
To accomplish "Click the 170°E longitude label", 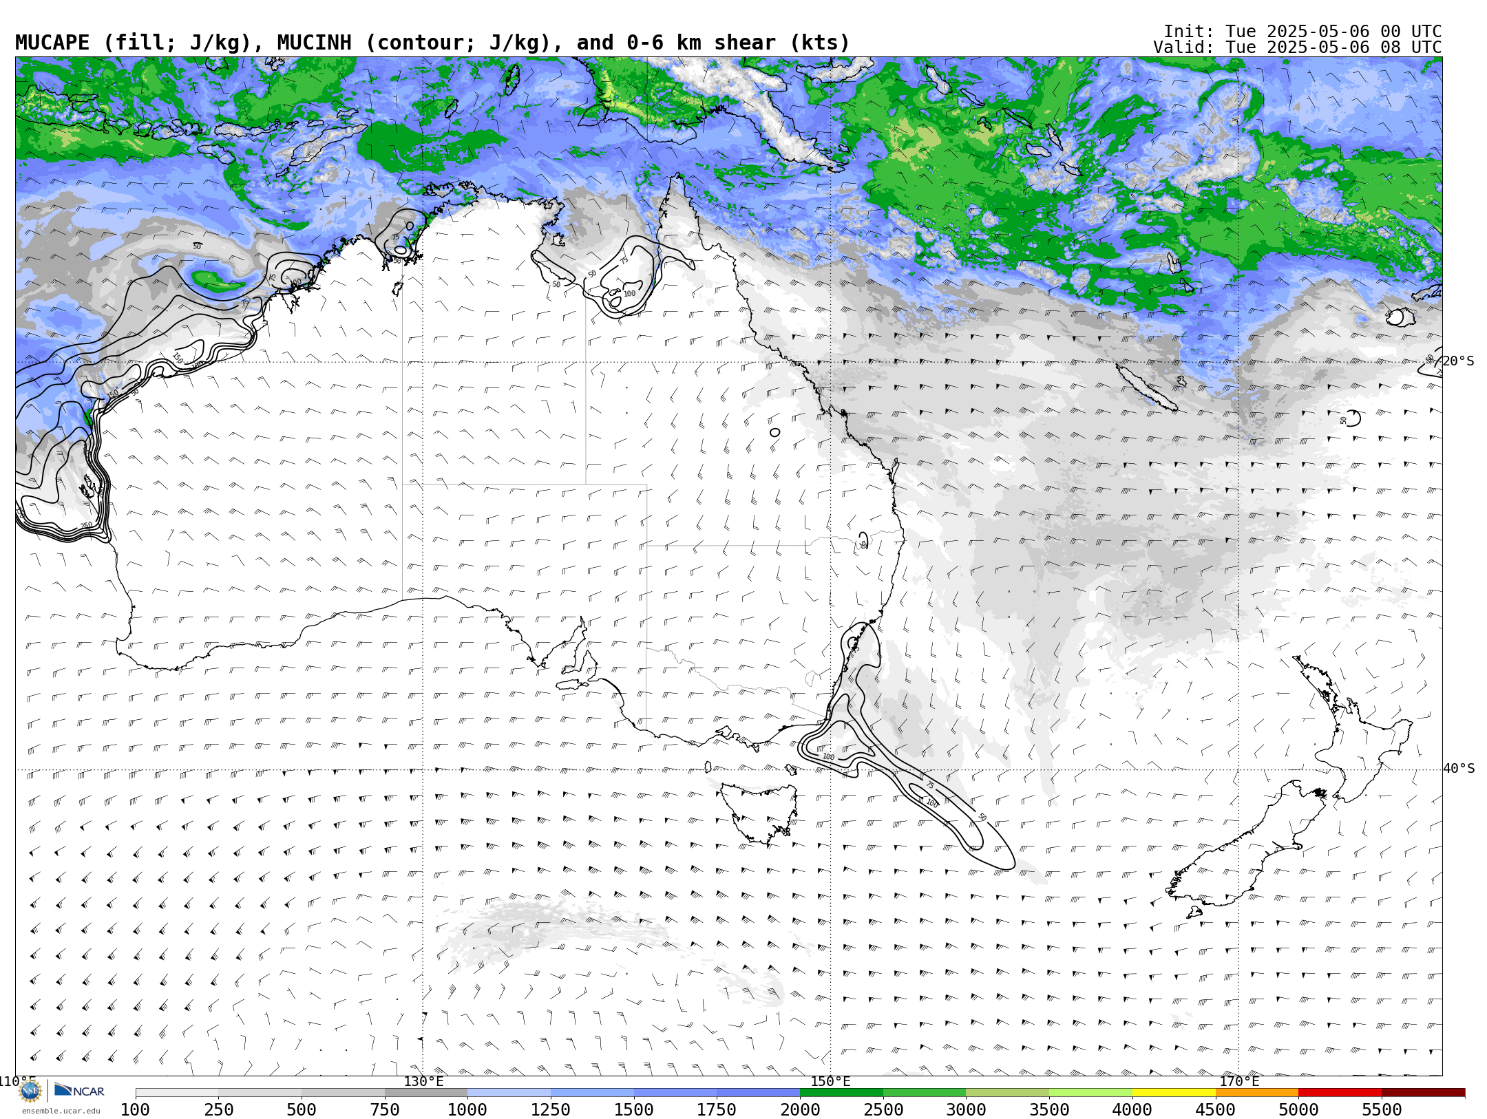I will 1239,1081.
